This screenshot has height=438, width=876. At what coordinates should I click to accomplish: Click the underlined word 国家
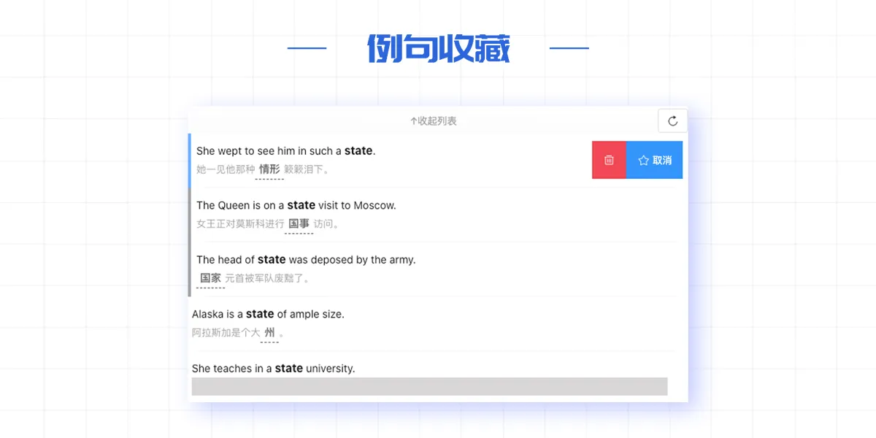[210, 278]
